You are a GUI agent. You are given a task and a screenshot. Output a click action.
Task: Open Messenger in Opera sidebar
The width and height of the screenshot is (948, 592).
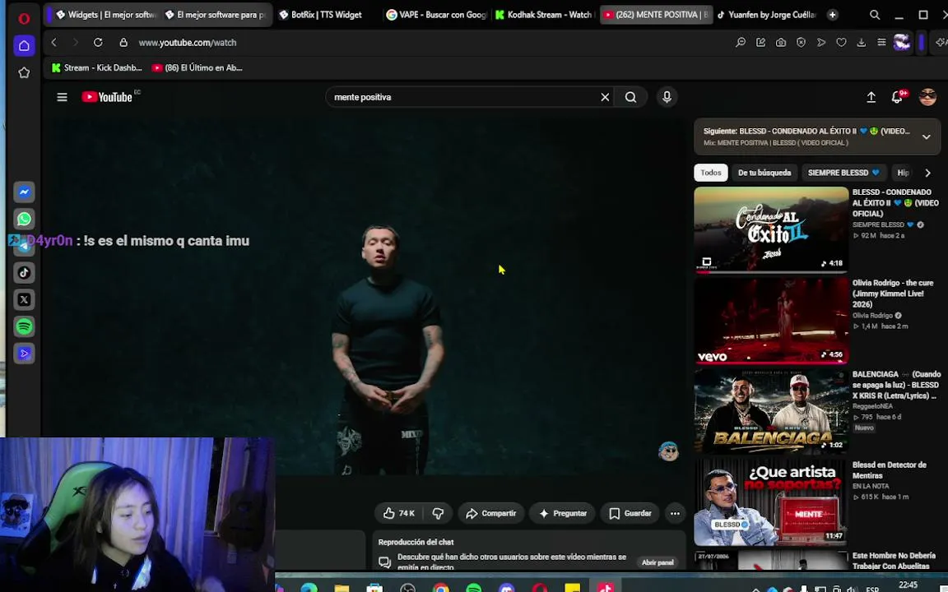click(24, 192)
